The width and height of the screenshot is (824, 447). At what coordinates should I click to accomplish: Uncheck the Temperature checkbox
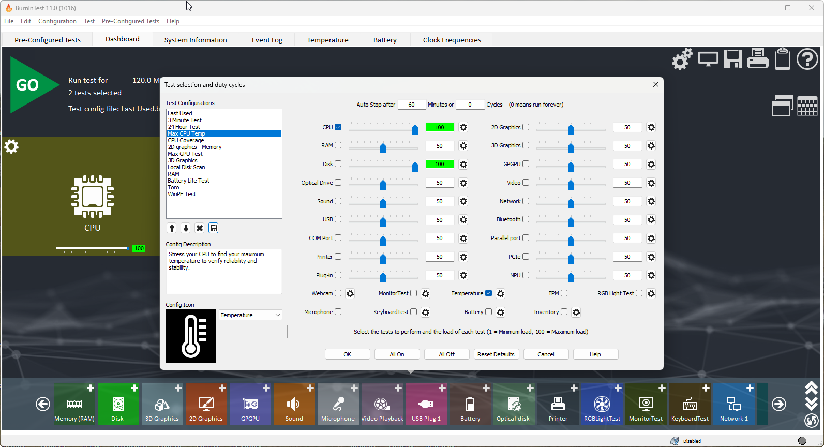tap(489, 293)
